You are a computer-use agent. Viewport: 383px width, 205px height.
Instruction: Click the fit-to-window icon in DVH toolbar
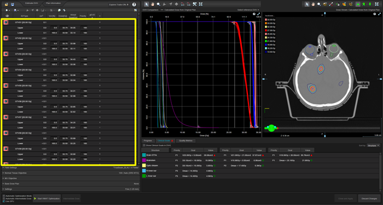pos(201,4)
